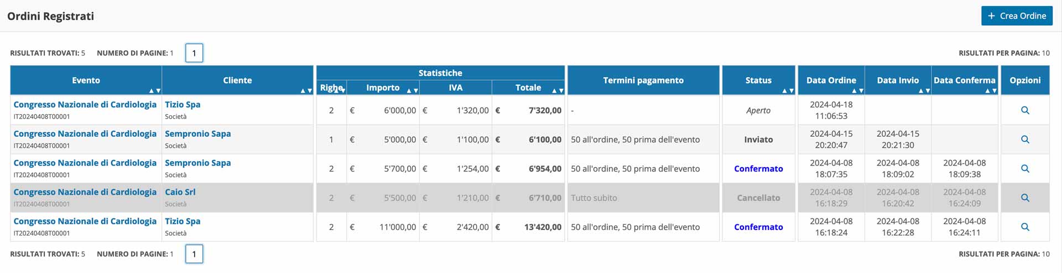This screenshot has height=273, width=1062.
Task: Open Sempronio Sapa link in Inviato row
Action: (x=198, y=133)
